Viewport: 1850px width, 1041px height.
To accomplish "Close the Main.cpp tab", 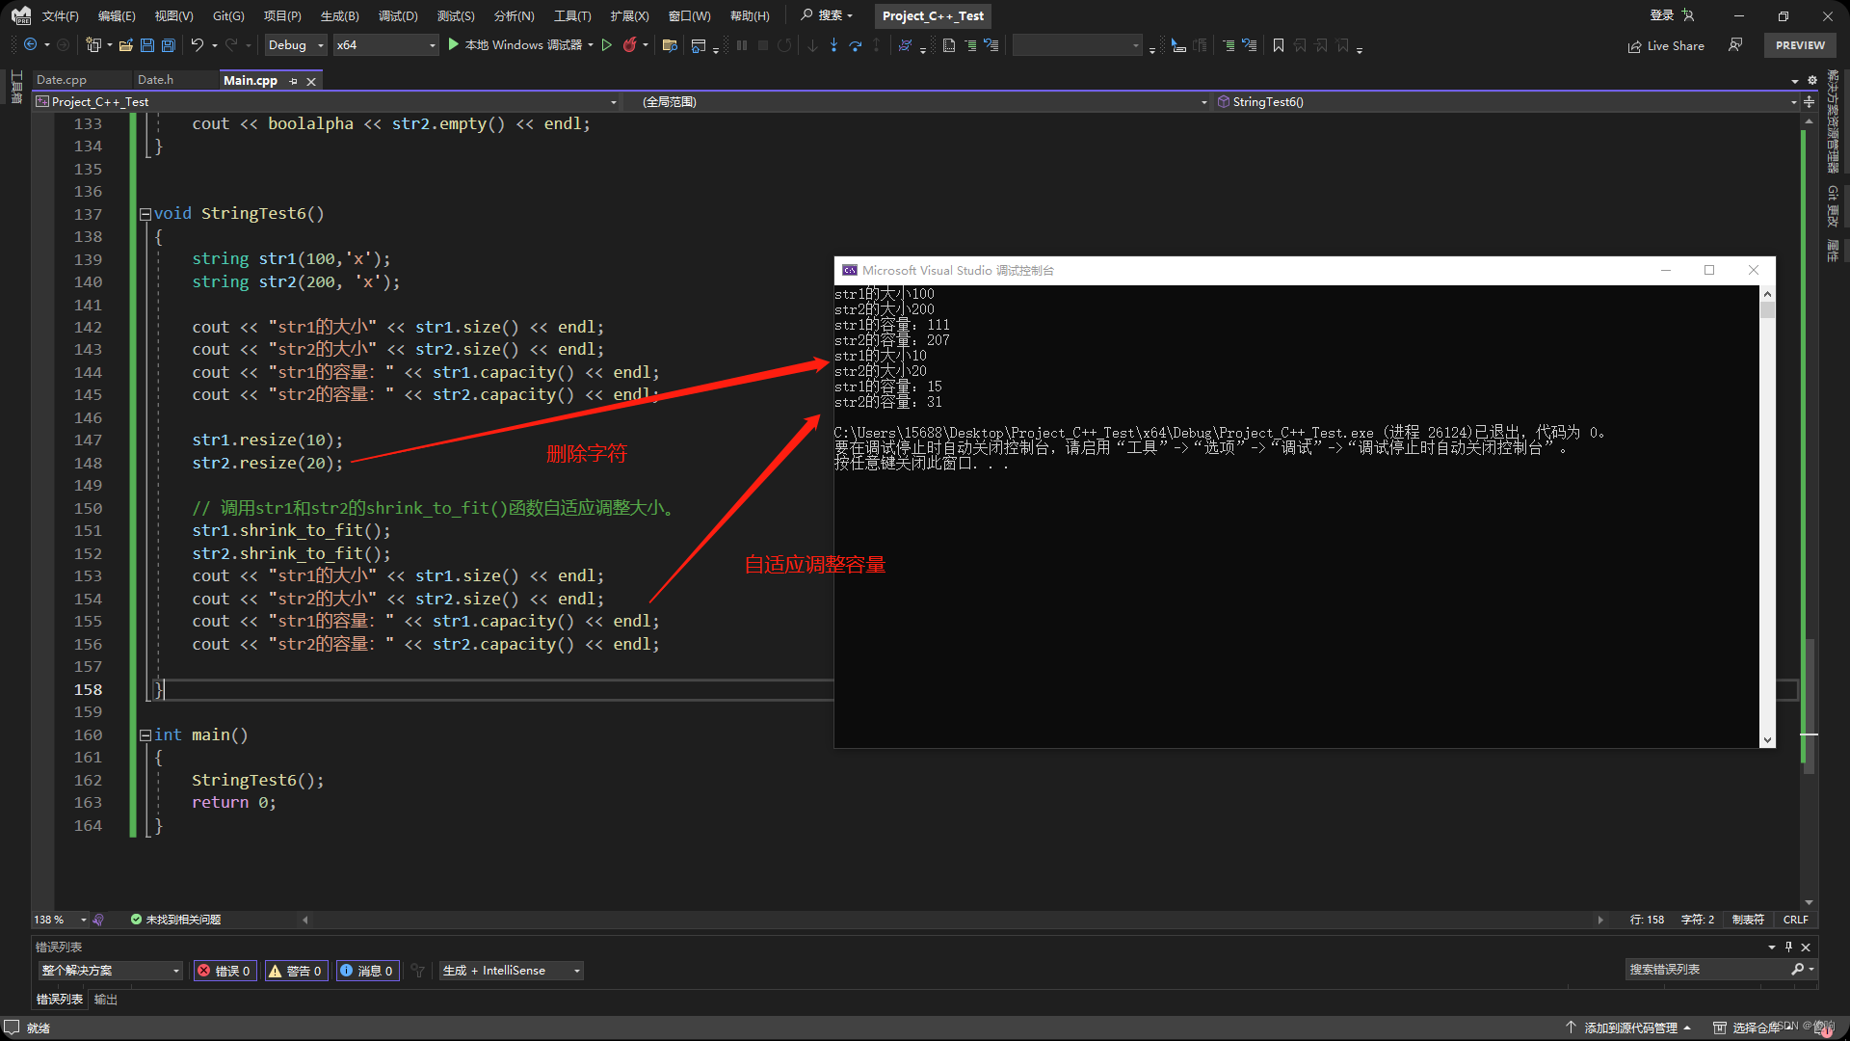I will coord(311,82).
